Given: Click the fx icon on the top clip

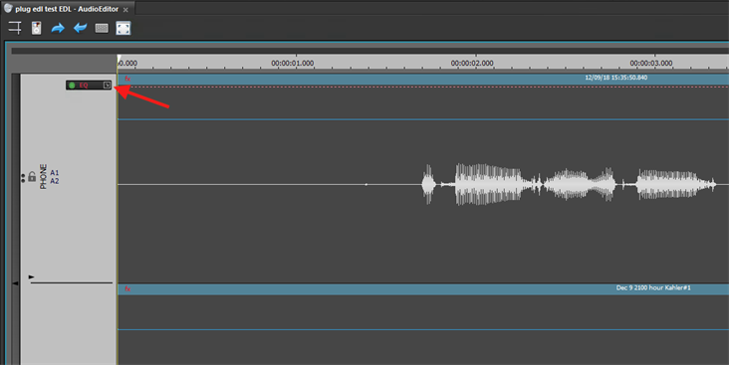Looking at the screenshot, I should click(x=127, y=79).
